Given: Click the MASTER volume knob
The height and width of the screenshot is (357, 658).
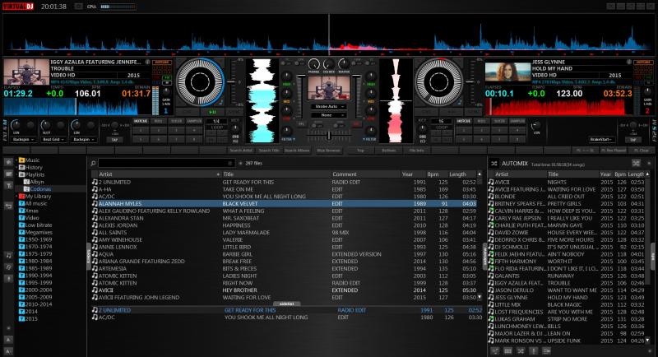Looking at the screenshot, I should pyautogui.click(x=344, y=64).
